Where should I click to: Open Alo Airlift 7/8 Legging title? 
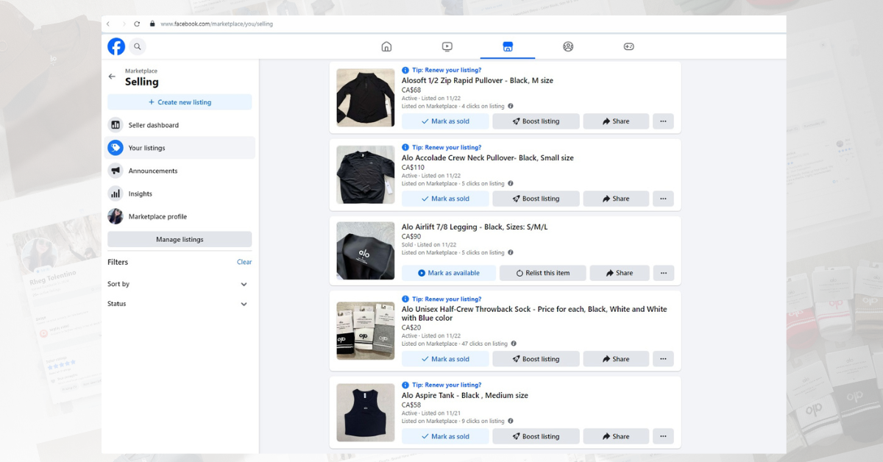point(475,227)
